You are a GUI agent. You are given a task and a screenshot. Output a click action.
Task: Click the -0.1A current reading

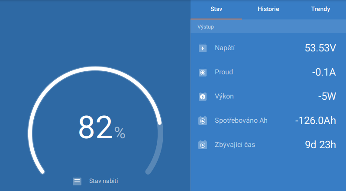point(323,72)
